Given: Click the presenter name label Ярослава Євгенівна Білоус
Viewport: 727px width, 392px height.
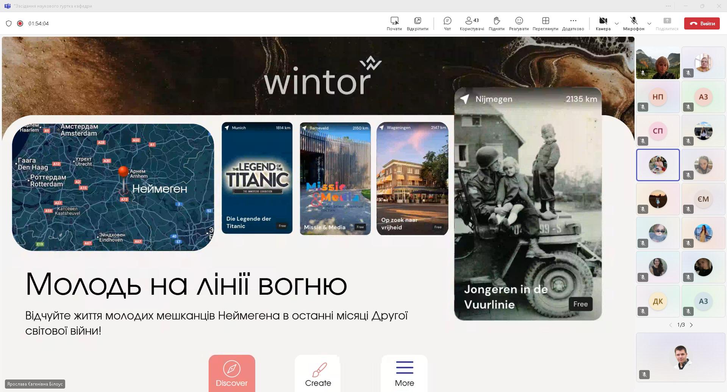Looking at the screenshot, I should coord(35,384).
